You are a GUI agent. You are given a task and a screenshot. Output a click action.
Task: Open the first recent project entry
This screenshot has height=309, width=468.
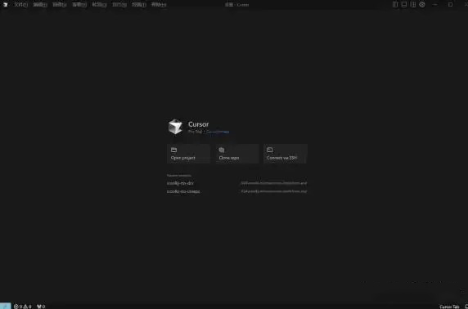point(237,183)
